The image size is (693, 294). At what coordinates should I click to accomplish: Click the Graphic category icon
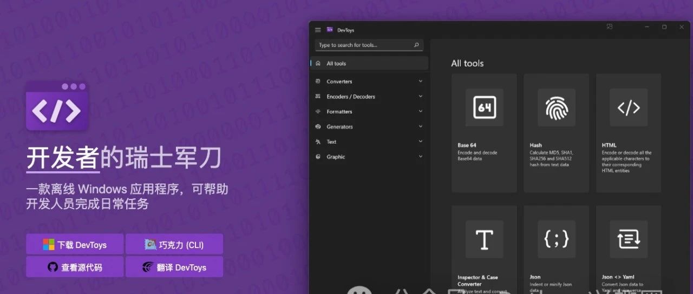click(x=317, y=157)
